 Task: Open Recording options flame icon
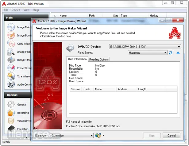pyautogui.click(x=11, y=113)
